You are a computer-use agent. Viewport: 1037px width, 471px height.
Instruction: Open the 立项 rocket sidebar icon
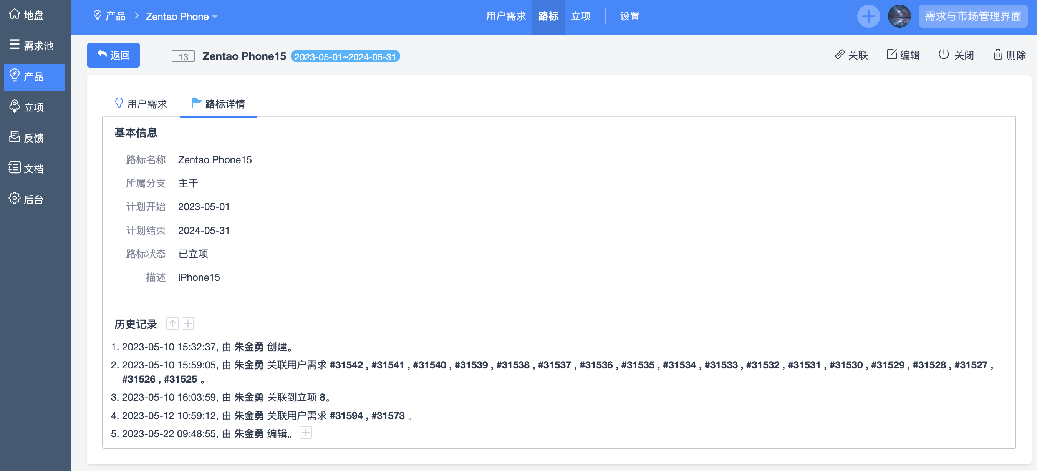pyautogui.click(x=15, y=106)
